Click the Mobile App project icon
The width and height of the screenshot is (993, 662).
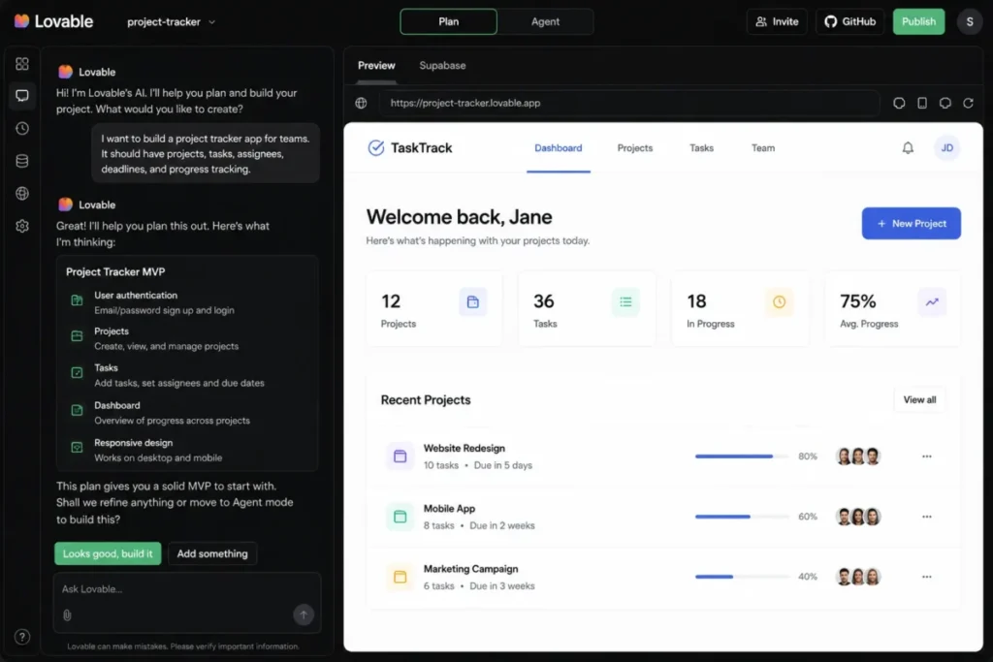pyautogui.click(x=400, y=517)
